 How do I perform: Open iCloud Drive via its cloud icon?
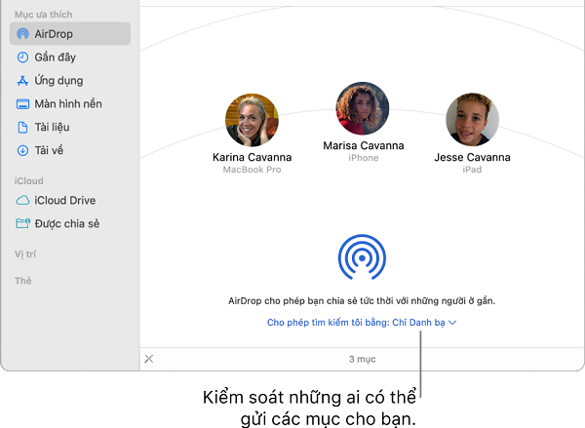click(x=22, y=201)
